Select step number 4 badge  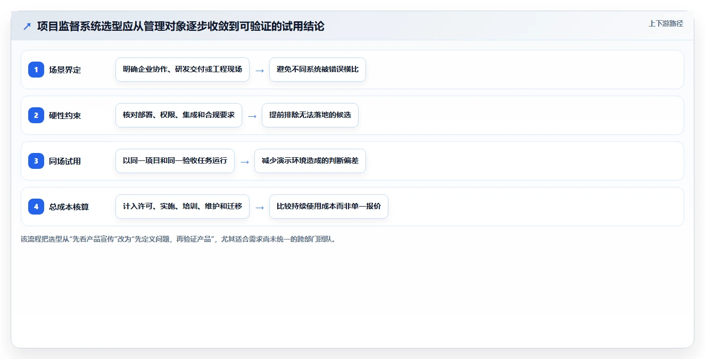(x=36, y=207)
